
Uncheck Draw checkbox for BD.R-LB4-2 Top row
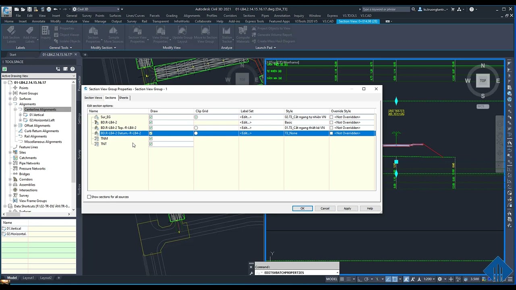tap(151, 128)
